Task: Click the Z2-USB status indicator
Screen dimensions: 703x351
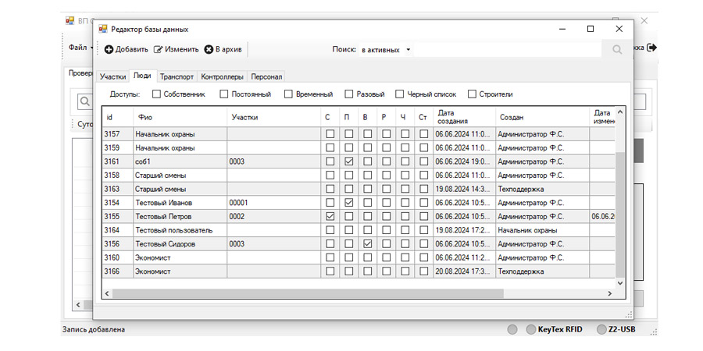Action: 601,329
